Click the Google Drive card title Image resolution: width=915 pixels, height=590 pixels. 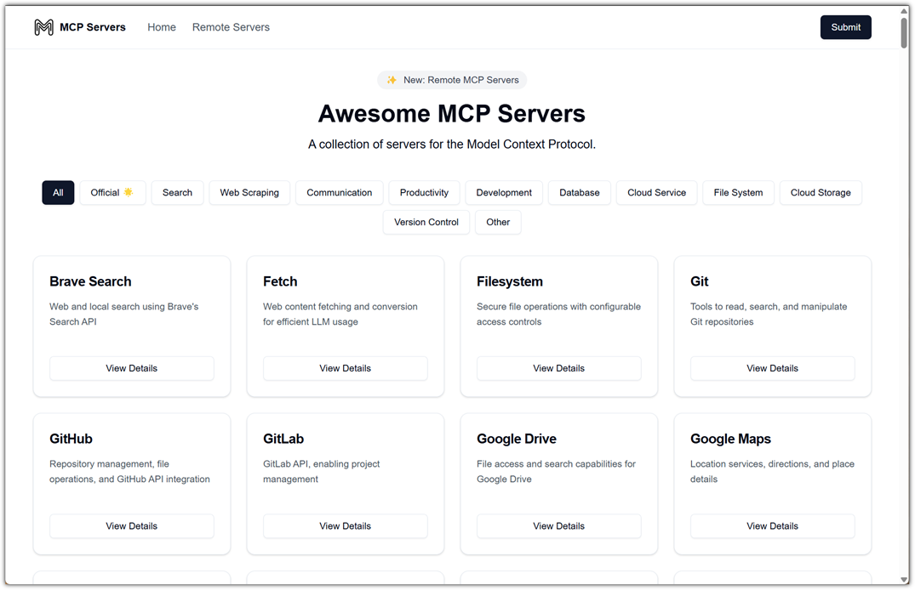click(x=517, y=439)
